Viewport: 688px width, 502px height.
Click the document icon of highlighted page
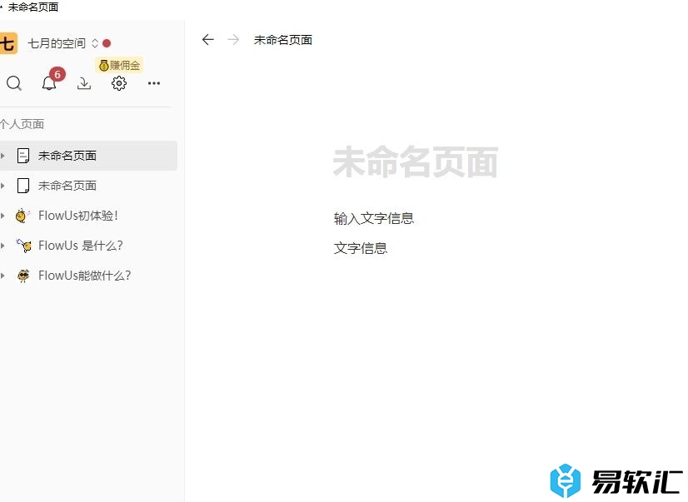22,156
